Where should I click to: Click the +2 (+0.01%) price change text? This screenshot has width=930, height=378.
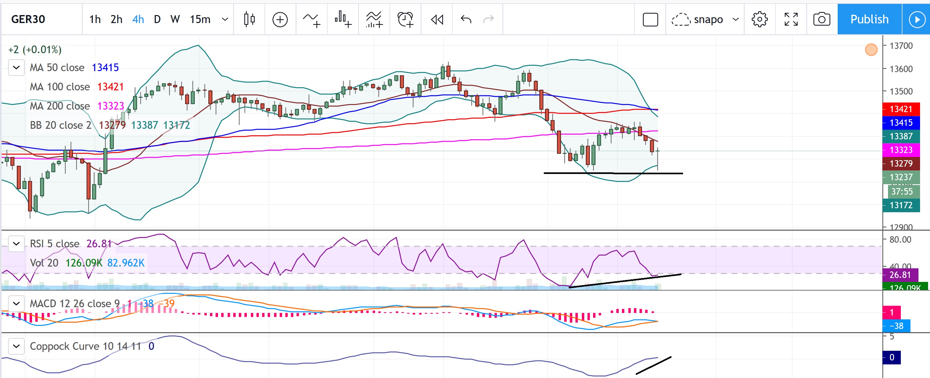pyautogui.click(x=35, y=49)
